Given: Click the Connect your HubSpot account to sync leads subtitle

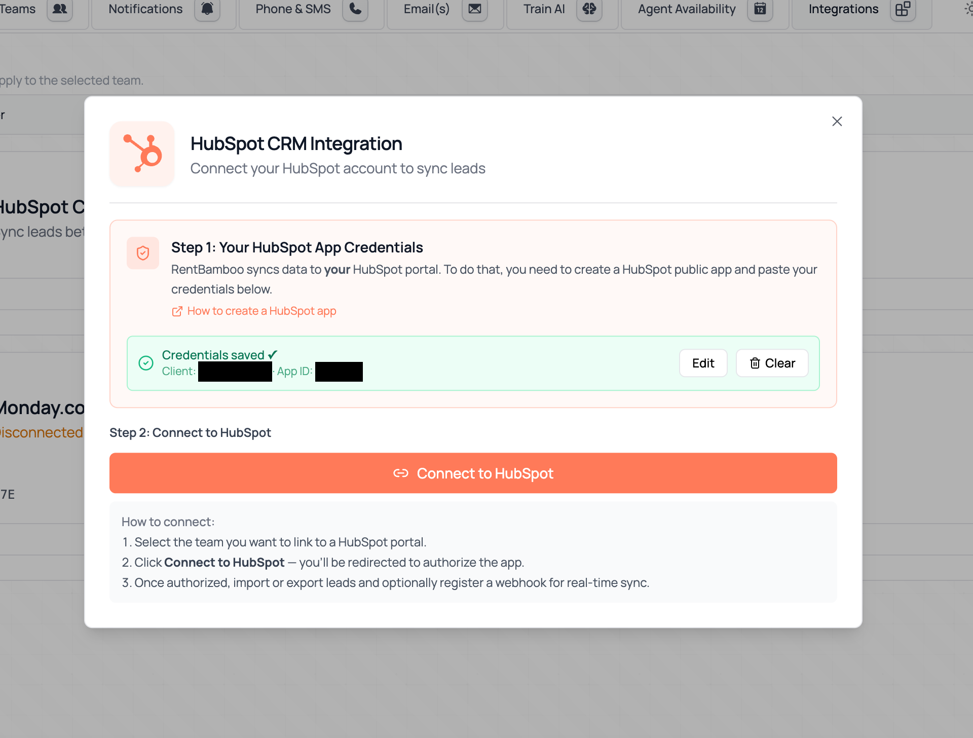Looking at the screenshot, I should pyautogui.click(x=338, y=168).
